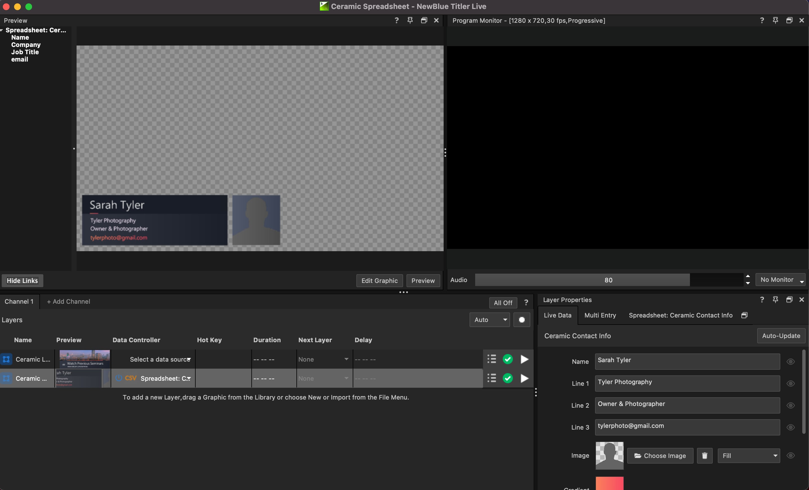
Task: Pin the Layer Properties panel
Action: pyautogui.click(x=775, y=300)
